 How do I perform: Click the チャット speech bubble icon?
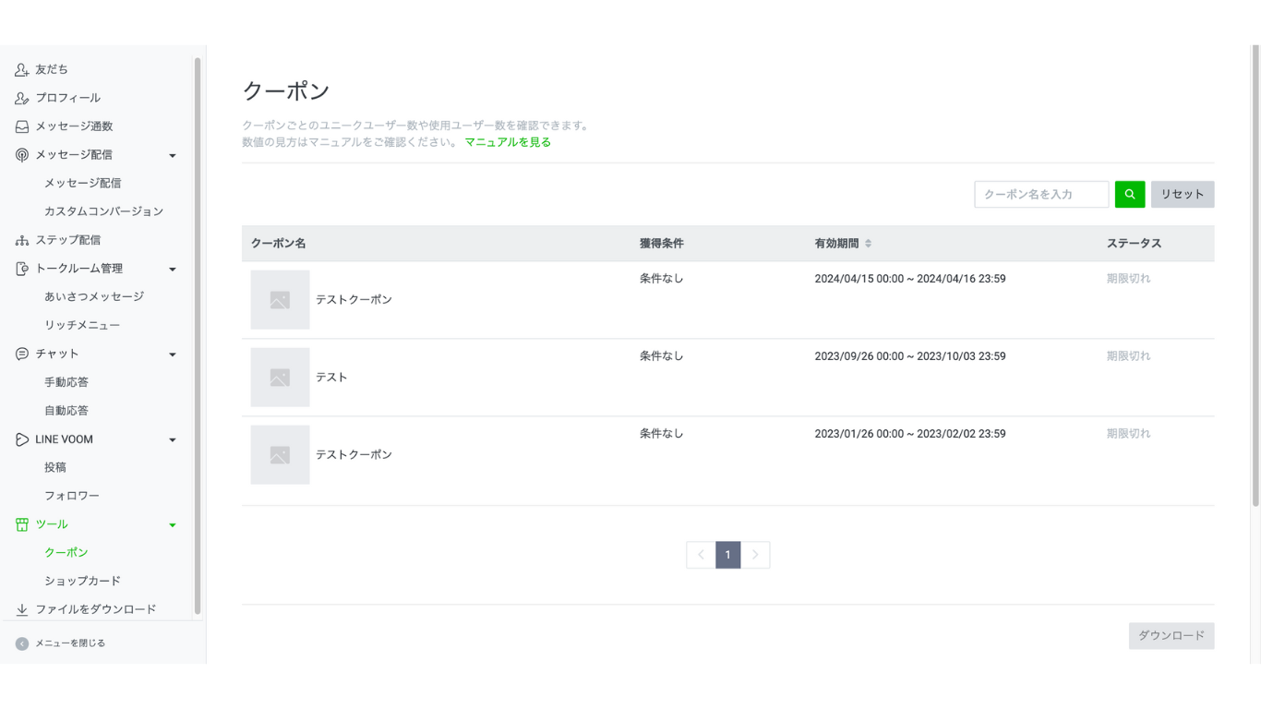tap(22, 354)
